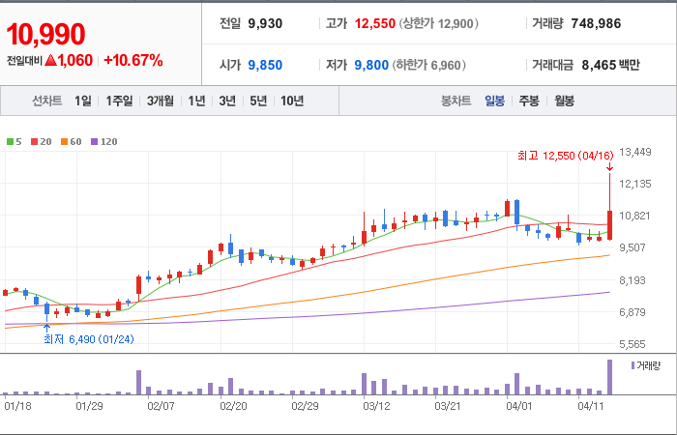Select the 일봉 candlestick chart

coord(494,101)
